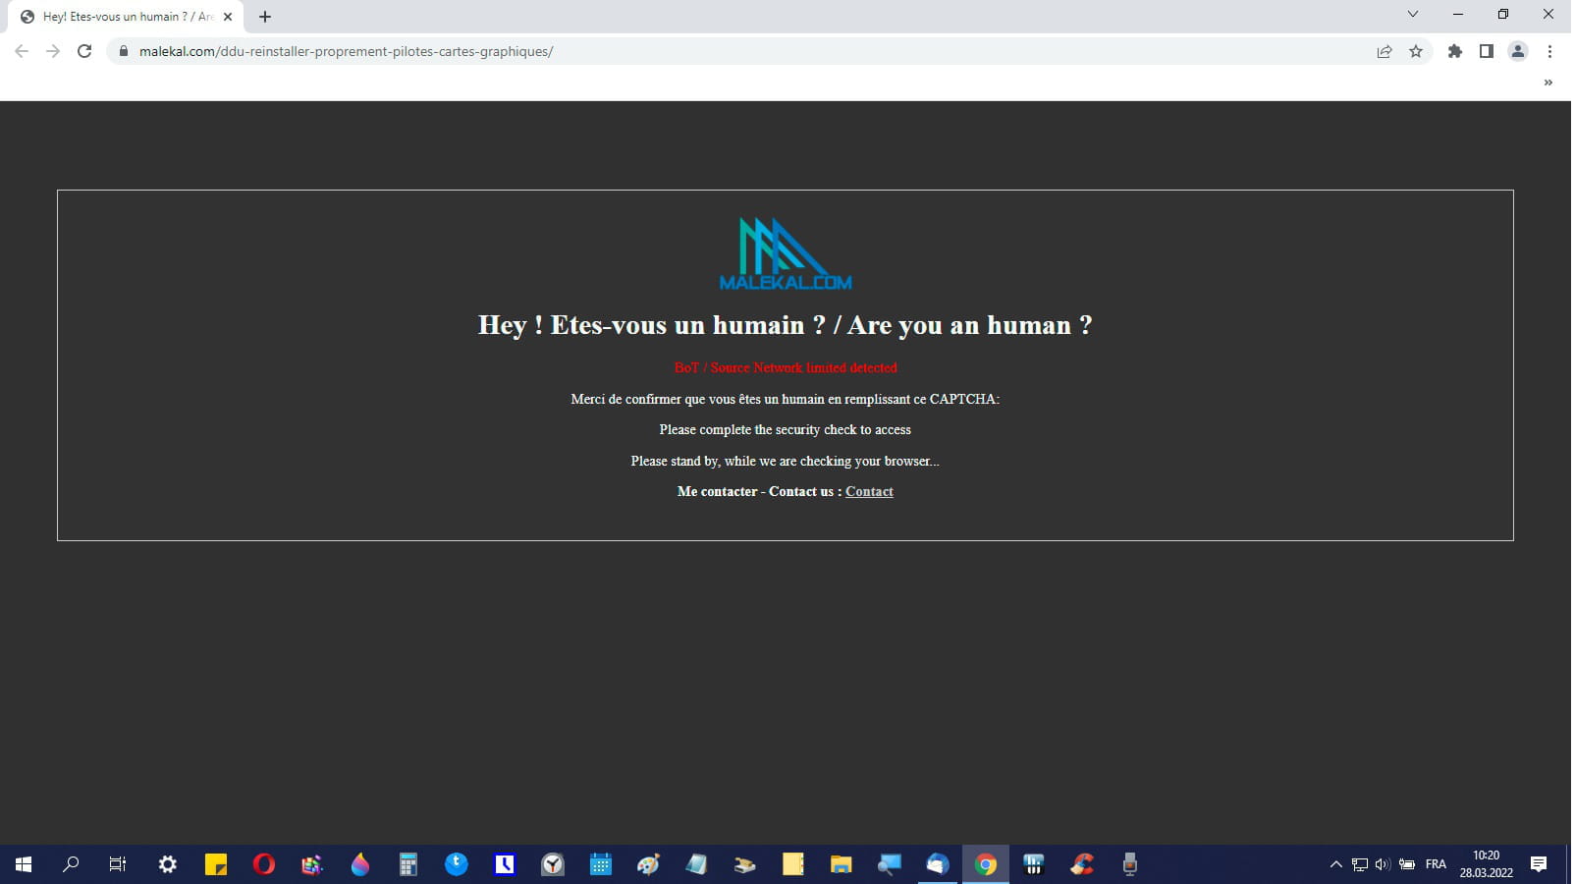
Task: Click the Malekal.com logo
Action: point(786,254)
